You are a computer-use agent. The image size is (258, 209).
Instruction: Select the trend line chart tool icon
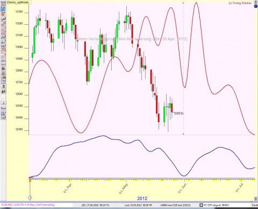coord(3,19)
